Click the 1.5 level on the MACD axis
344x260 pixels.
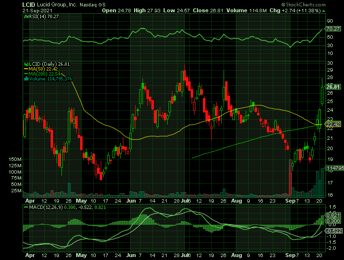[x=332, y=207]
